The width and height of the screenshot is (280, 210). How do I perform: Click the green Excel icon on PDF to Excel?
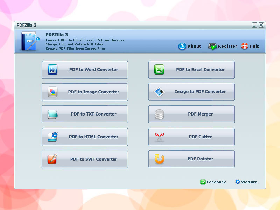(159, 69)
